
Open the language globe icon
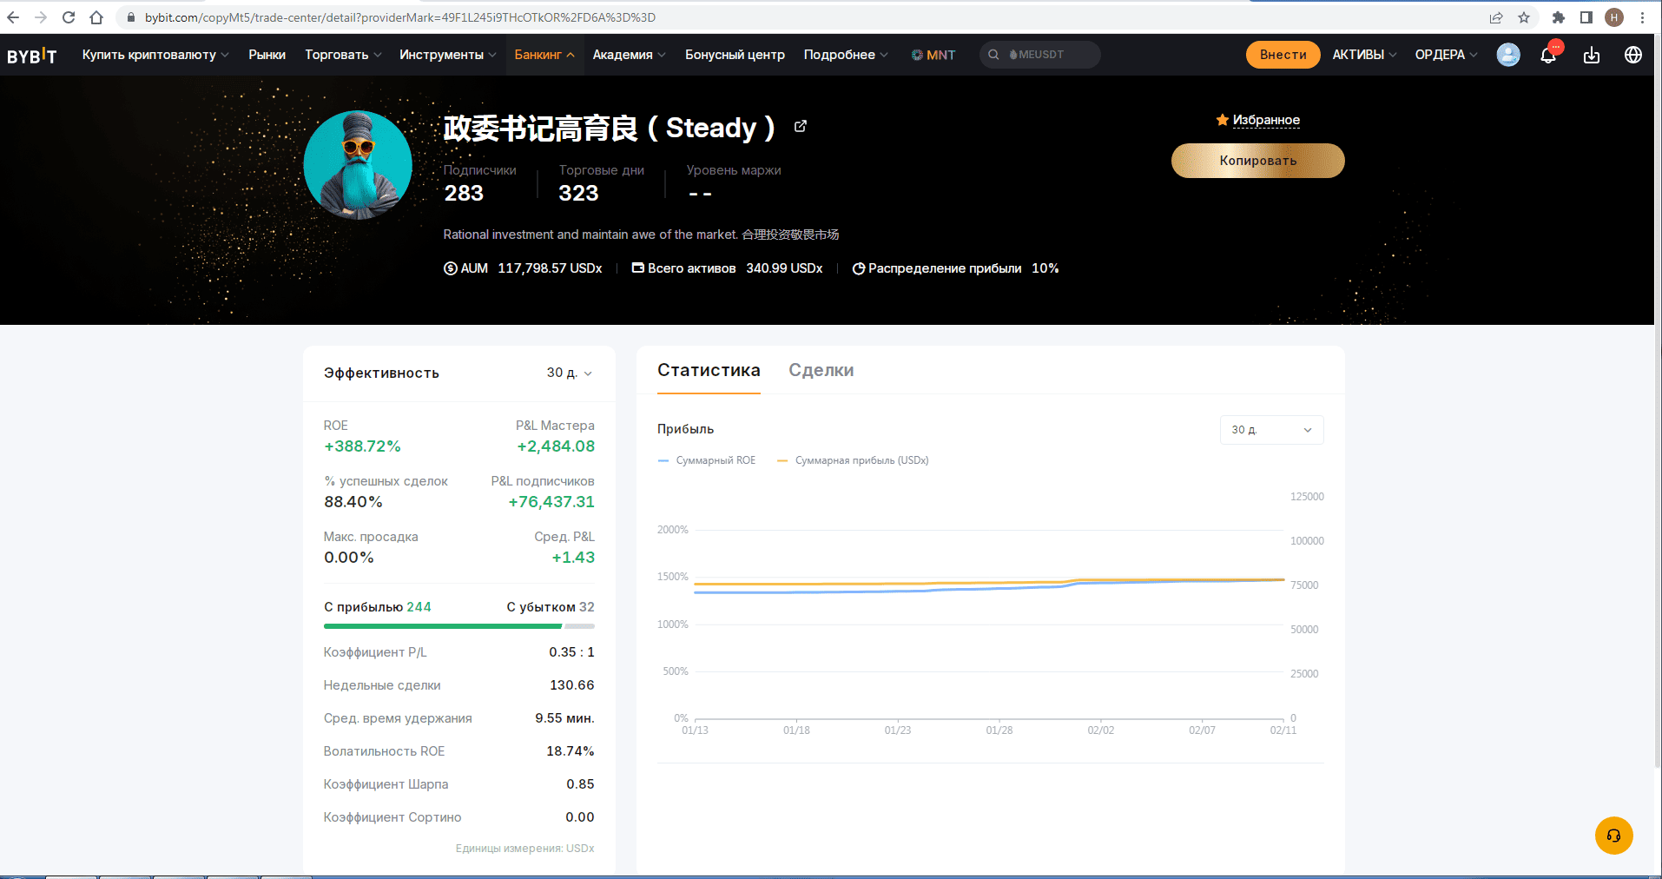coord(1632,55)
